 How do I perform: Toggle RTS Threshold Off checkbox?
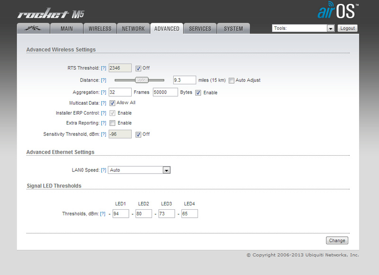pyautogui.click(x=138, y=68)
